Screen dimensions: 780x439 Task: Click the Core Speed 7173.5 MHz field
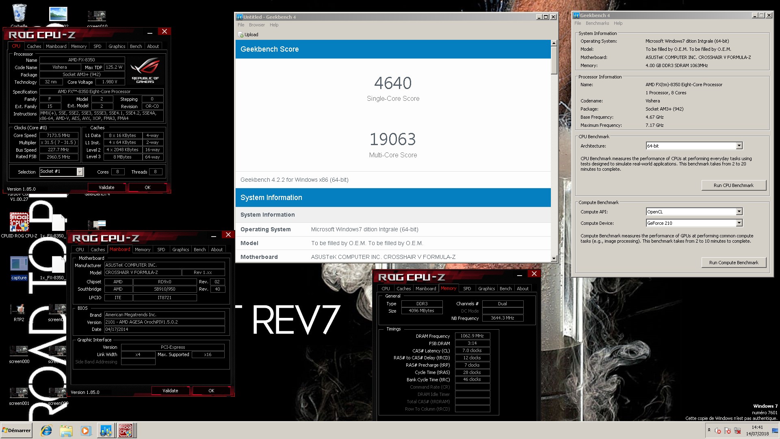(58, 135)
